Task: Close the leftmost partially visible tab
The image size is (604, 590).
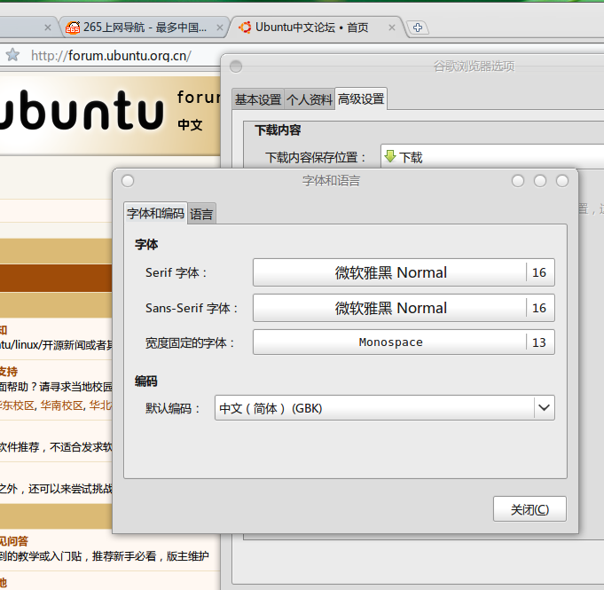Action: point(48,28)
